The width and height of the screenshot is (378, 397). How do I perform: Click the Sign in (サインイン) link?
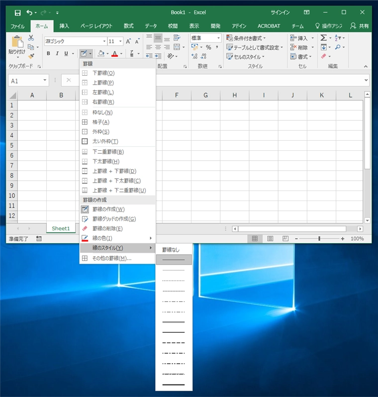click(x=280, y=12)
